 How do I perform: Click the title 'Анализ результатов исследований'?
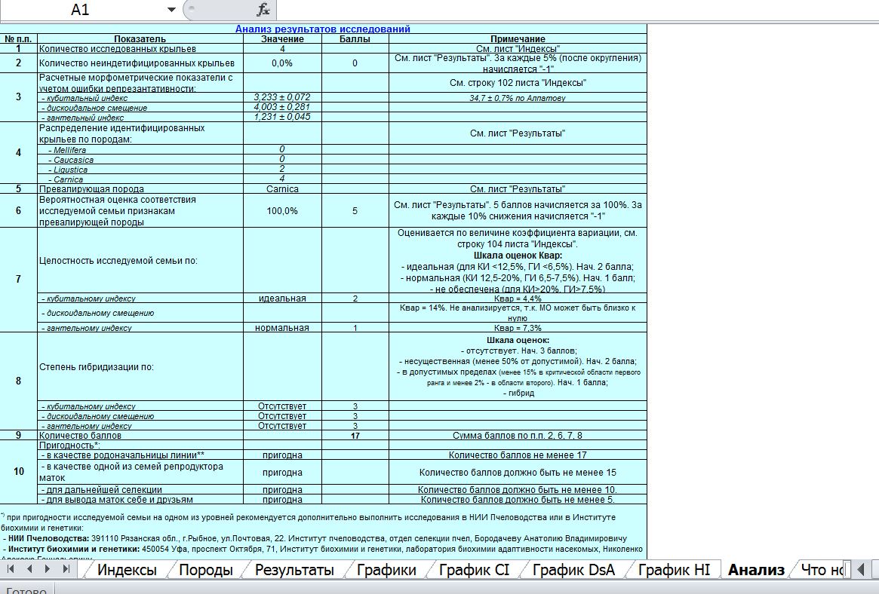[323, 29]
